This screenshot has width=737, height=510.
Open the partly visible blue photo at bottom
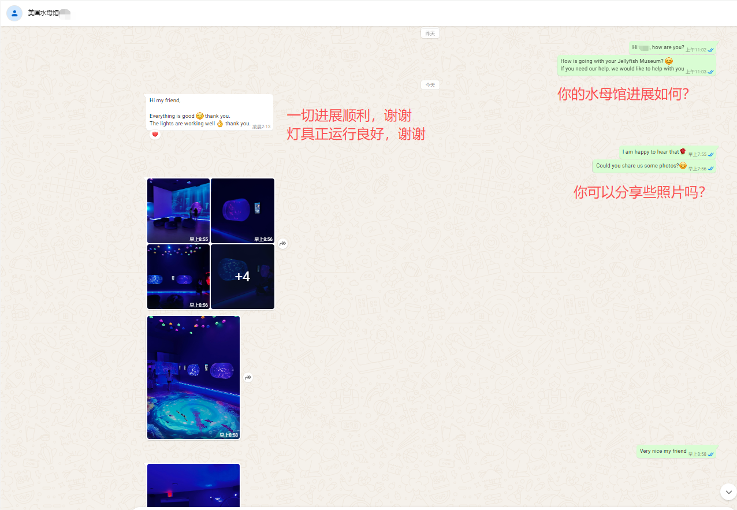pyautogui.click(x=193, y=486)
